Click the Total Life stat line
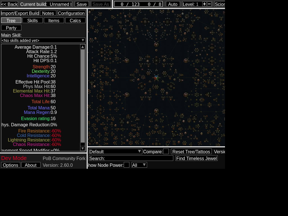This screenshot has height=216, width=288. (44, 102)
